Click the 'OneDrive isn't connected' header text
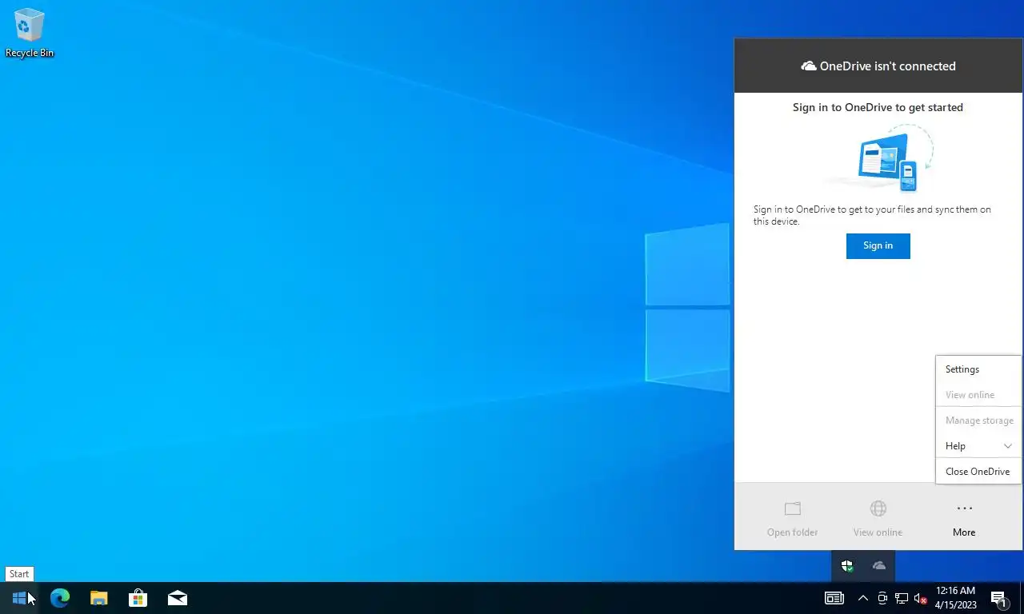The image size is (1024, 614). [888, 66]
